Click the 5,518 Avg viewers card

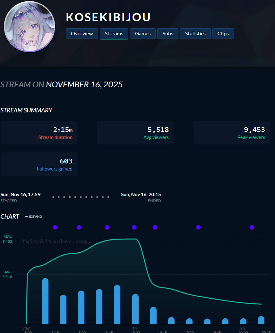point(135,133)
